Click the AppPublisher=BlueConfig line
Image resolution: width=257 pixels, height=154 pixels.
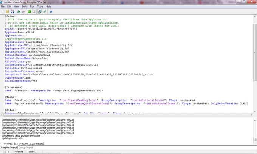(x=23, y=42)
